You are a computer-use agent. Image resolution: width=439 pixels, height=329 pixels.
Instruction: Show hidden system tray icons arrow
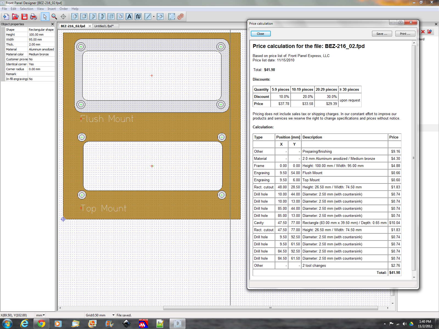click(x=385, y=324)
